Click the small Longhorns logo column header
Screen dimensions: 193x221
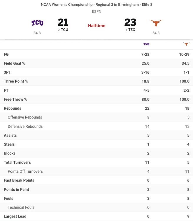(x=186, y=44)
